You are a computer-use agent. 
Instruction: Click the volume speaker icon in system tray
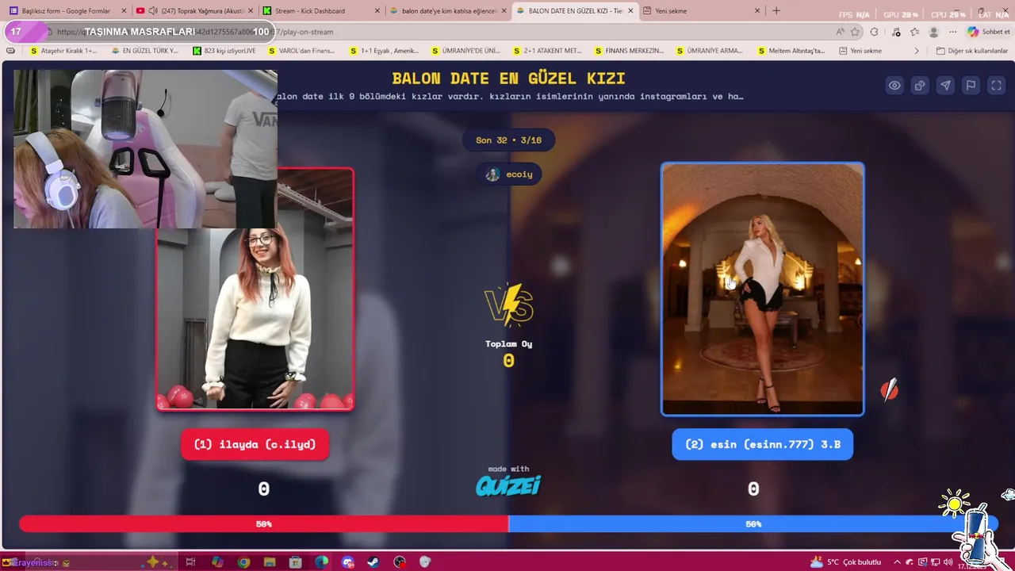(x=948, y=562)
